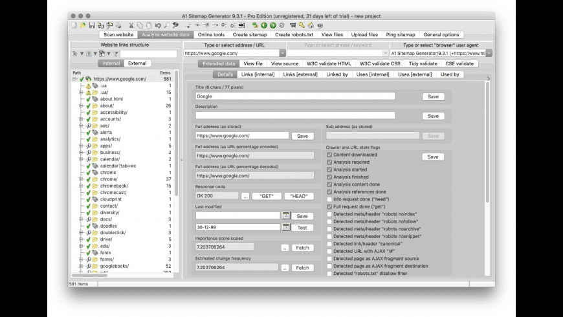Click the funnel filter icon beside the search box

116,54
